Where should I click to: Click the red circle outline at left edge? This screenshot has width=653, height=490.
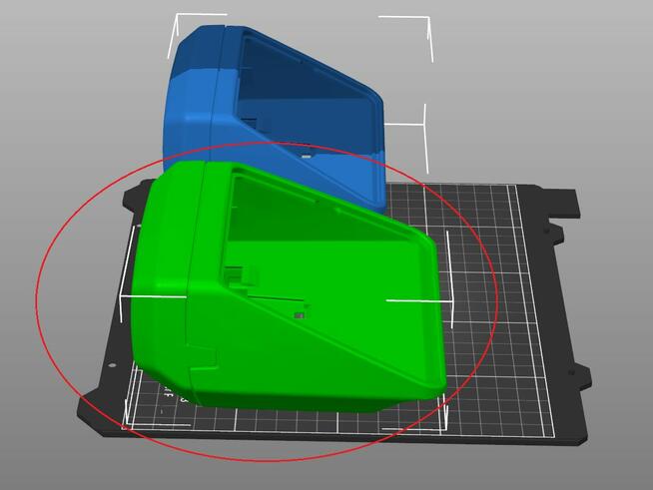click(x=37, y=299)
